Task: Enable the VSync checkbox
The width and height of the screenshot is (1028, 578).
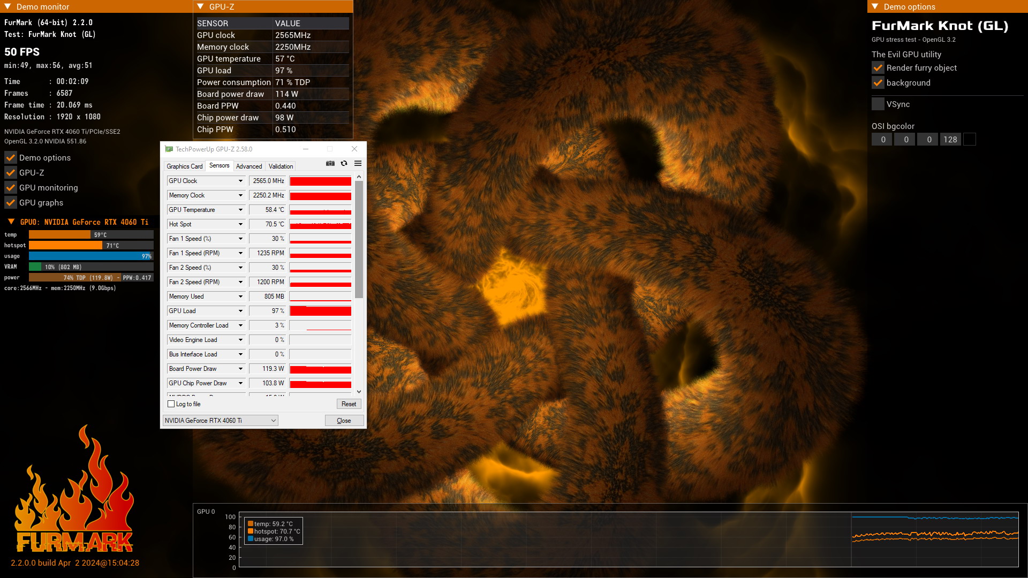Action: pyautogui.click(x=878, y=104)
